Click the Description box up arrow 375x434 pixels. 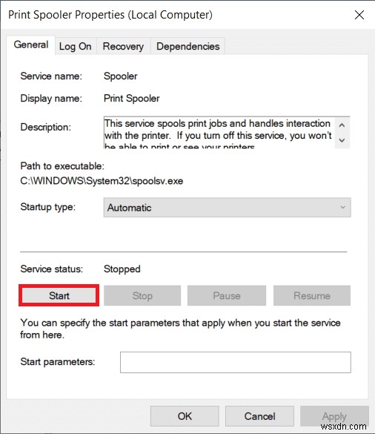point(342,125)
